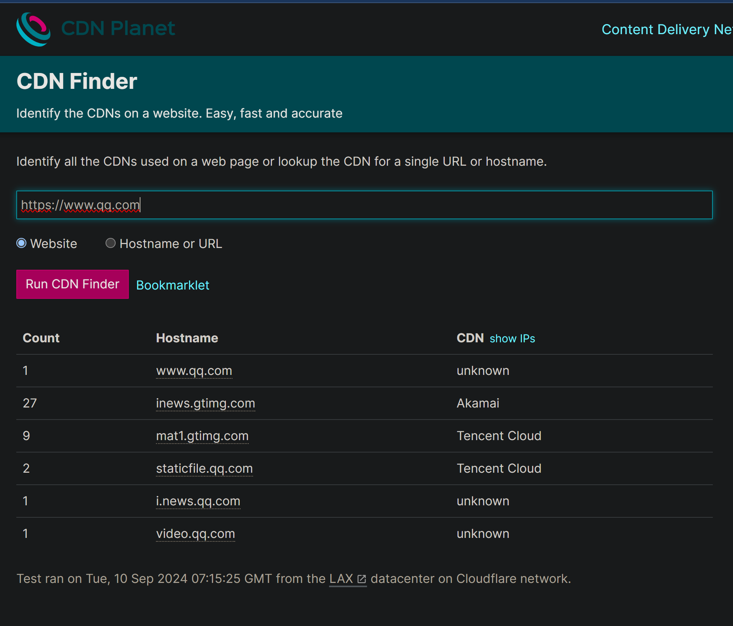Click the CDN Planet swirl logo icon

point(33,29)
